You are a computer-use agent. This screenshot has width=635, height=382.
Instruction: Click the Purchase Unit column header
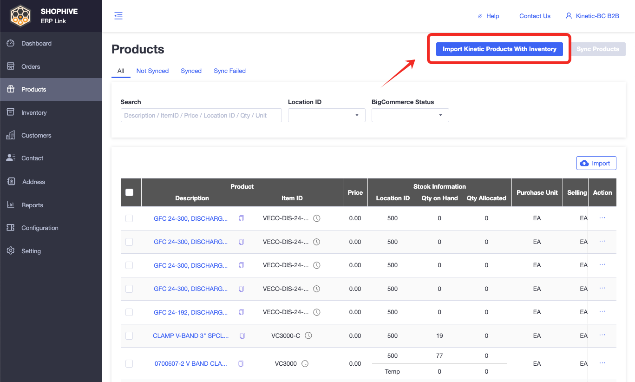pyautogui.click(x=537, y=192)
